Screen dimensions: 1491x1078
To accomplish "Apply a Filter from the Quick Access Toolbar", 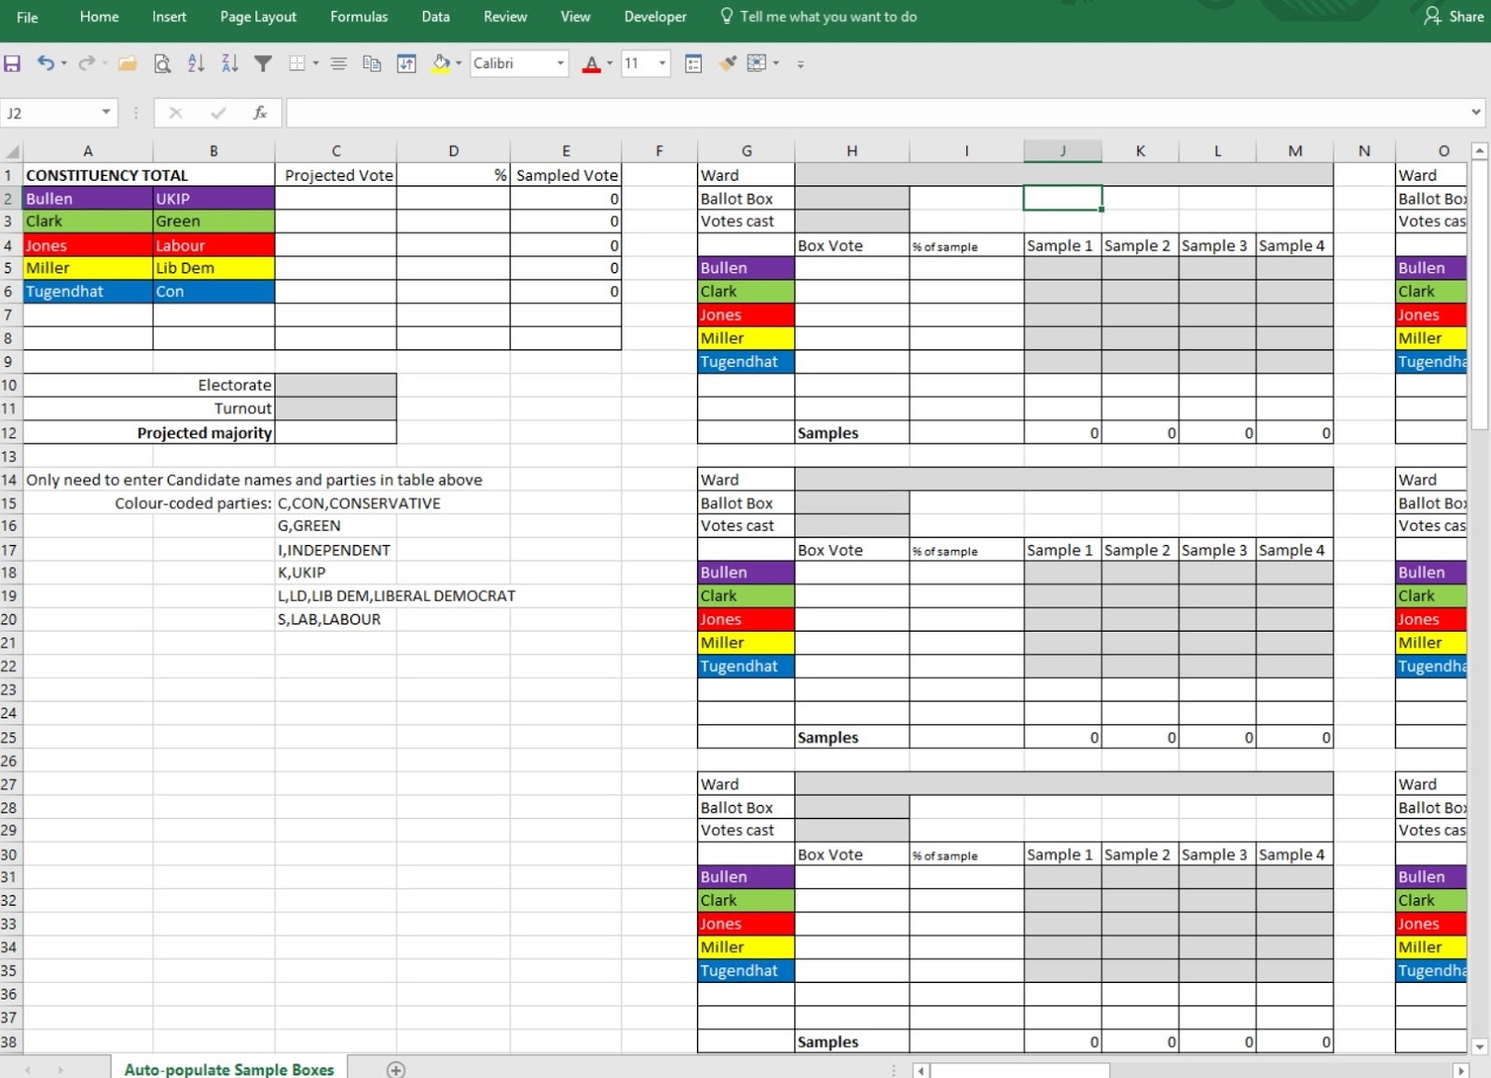I will point(264,63).
